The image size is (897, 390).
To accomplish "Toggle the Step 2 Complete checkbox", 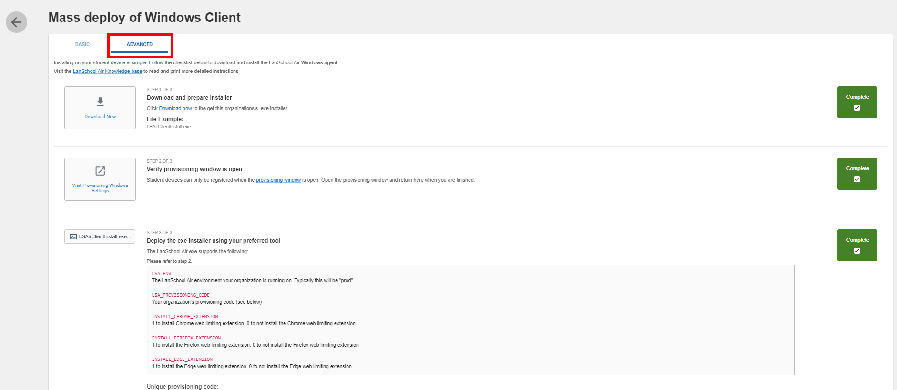I will [x=857, y=179].
